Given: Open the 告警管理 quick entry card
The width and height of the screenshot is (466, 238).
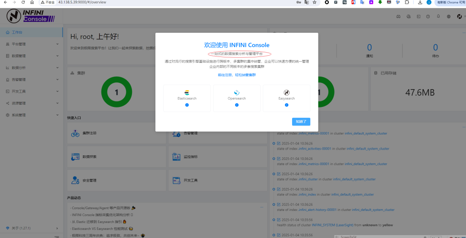Looking at the screenshot, I should (x=217, y=133).
